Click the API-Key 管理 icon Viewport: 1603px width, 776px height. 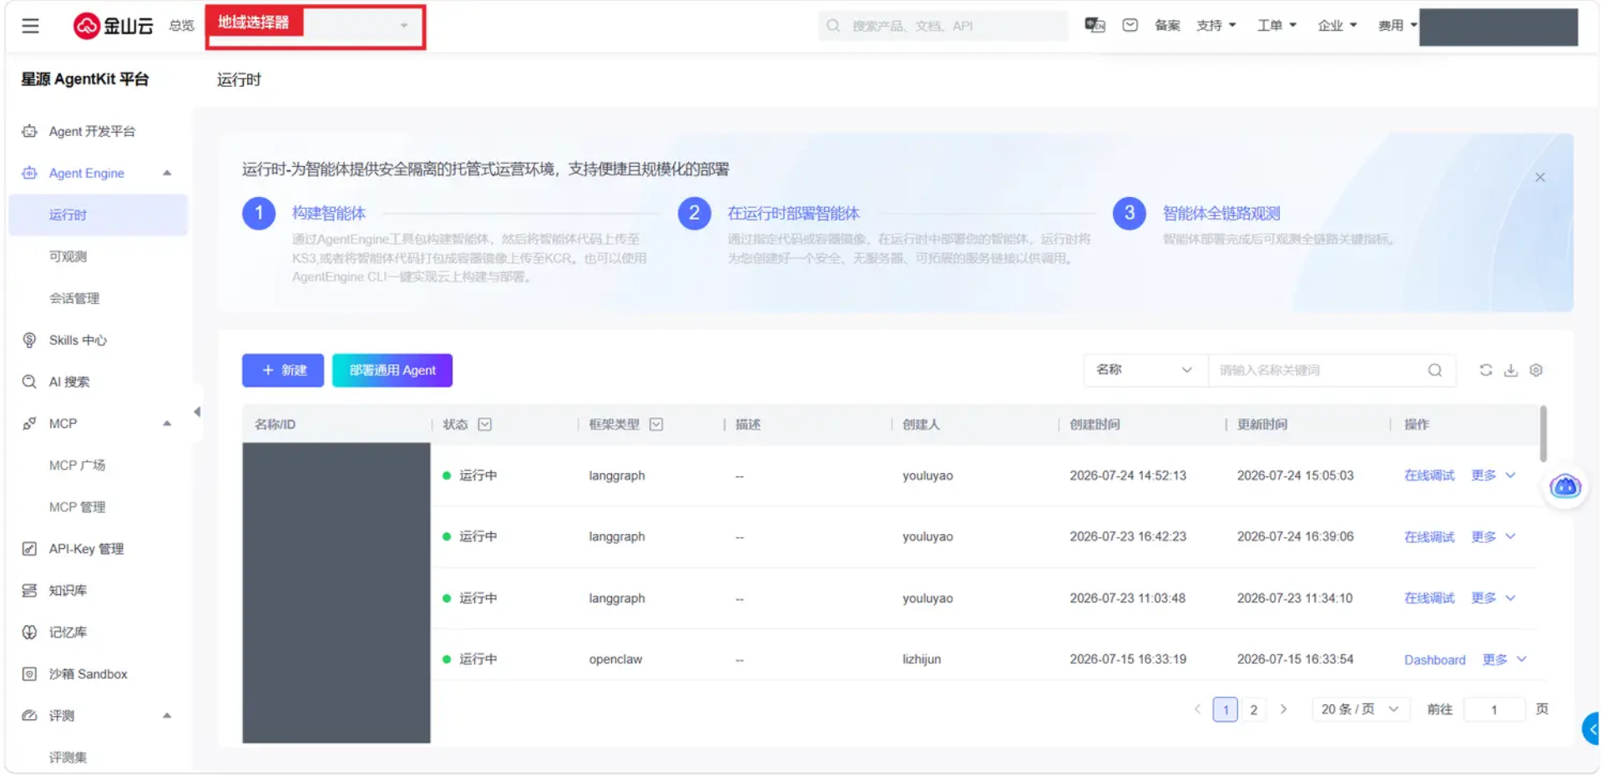click(29, 548)
